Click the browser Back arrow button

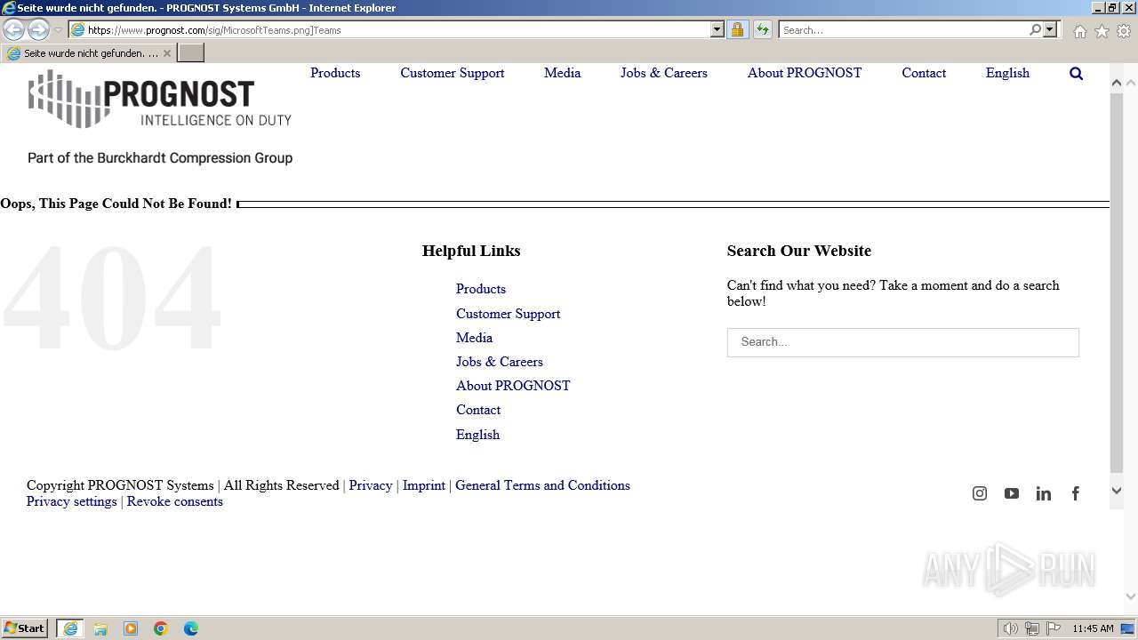coord(13,30)
